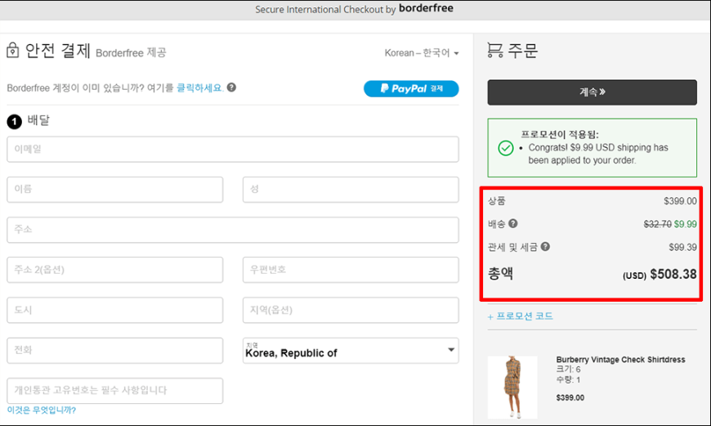
Task: Click the duties and taxes amount $99.39
Action: [x=682, y=247]
